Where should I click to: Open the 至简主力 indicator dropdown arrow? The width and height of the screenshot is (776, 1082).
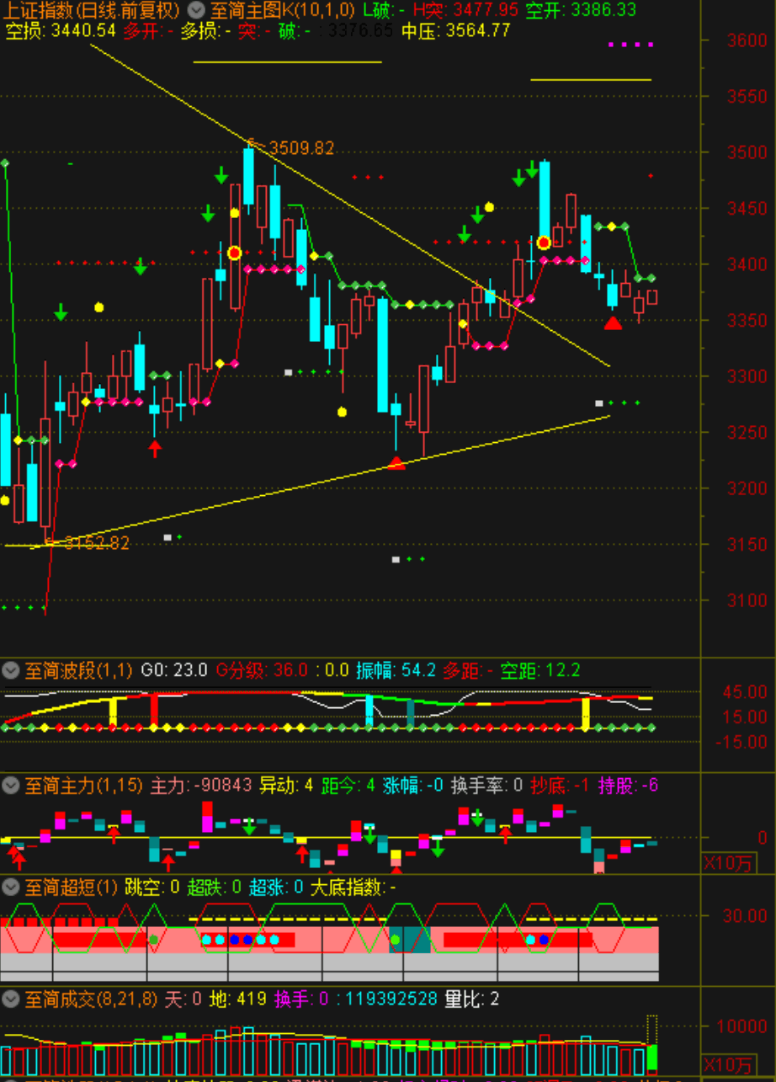pyautogui.click(x=11, y=786)
